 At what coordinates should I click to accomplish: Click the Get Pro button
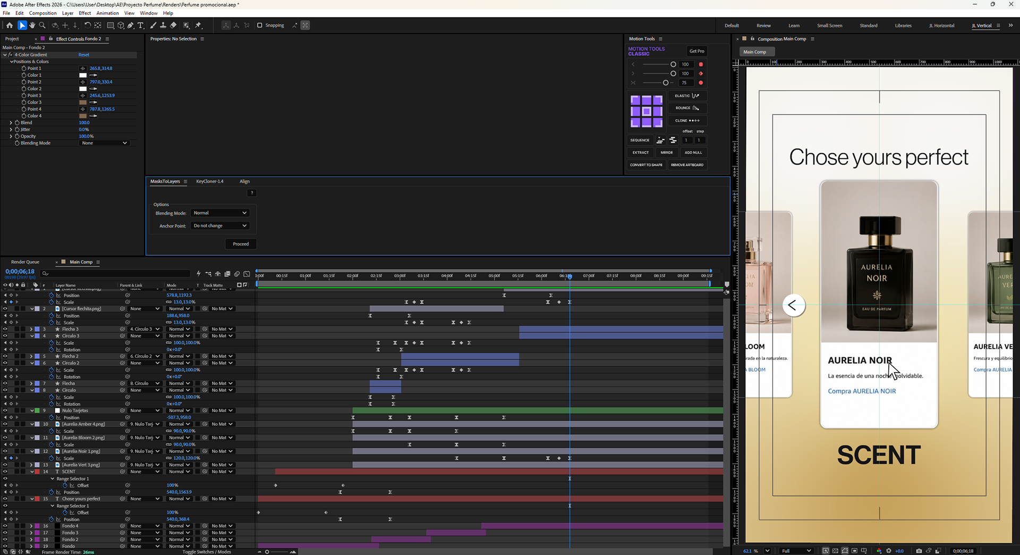click(x=697, y=51)
